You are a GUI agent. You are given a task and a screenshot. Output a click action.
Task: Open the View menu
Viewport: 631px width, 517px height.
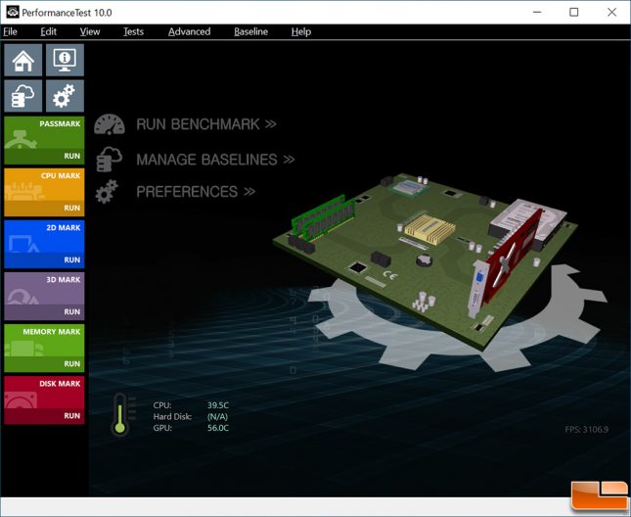point(89,31)
